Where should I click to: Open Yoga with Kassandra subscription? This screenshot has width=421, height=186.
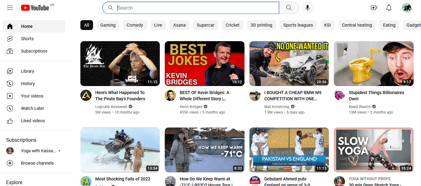click(x=38, y=151)
